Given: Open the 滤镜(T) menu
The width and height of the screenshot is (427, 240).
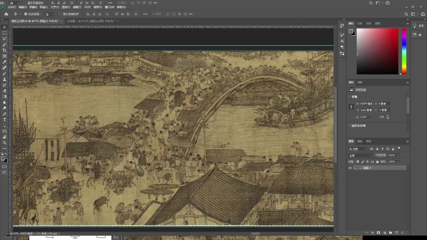Looking at the screenshot, I should pyautogui.click(x=77, y=7).
